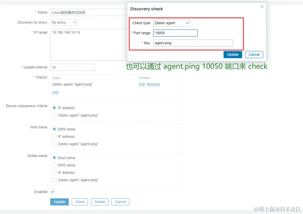Click into the Name field
Screen dimensions: 303x214
(89, 13)
